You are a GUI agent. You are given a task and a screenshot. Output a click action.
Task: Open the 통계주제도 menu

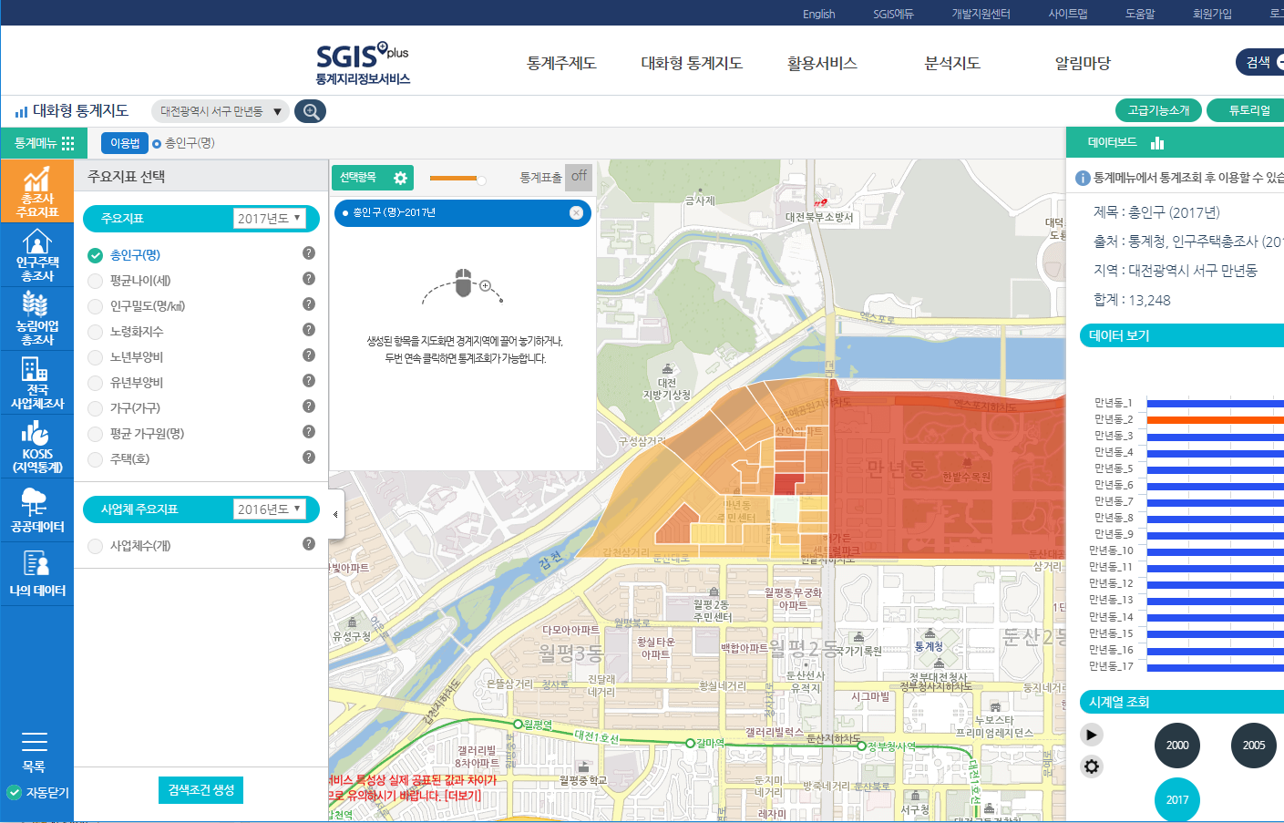pos(561,63)
